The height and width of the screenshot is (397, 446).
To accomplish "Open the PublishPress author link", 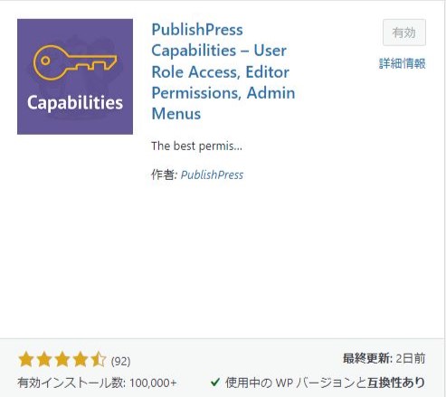I will (212, 175).
